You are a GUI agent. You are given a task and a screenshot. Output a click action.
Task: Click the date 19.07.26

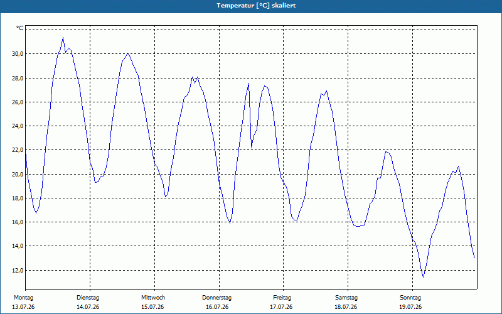click(410, 307)
